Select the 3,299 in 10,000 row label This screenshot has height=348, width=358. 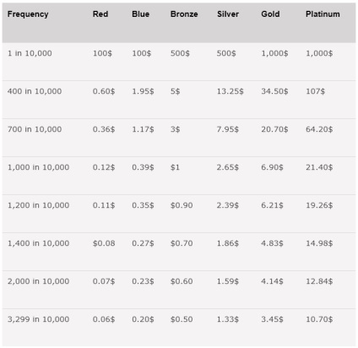click(x=38, y=319)
